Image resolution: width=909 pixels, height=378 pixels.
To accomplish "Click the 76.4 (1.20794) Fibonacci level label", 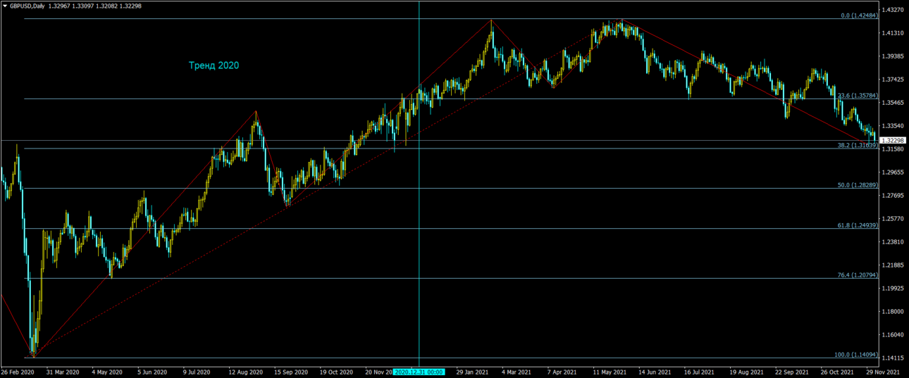I will click(858, 275).
